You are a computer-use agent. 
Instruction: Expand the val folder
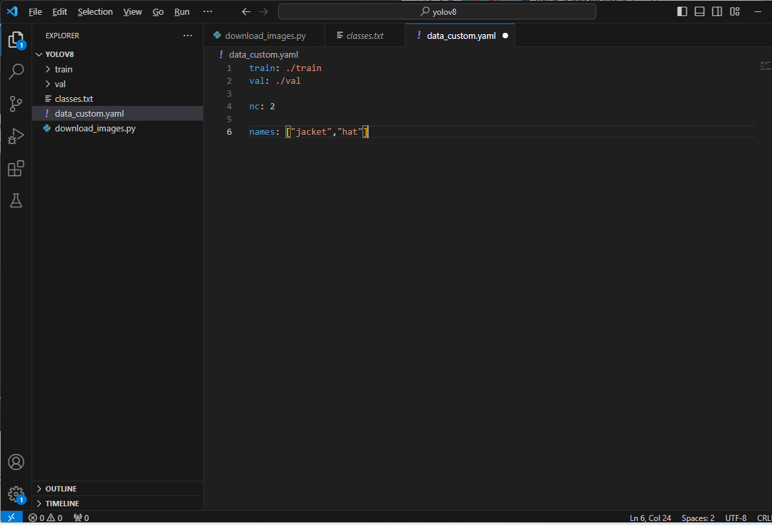click(x=118, y=84)
